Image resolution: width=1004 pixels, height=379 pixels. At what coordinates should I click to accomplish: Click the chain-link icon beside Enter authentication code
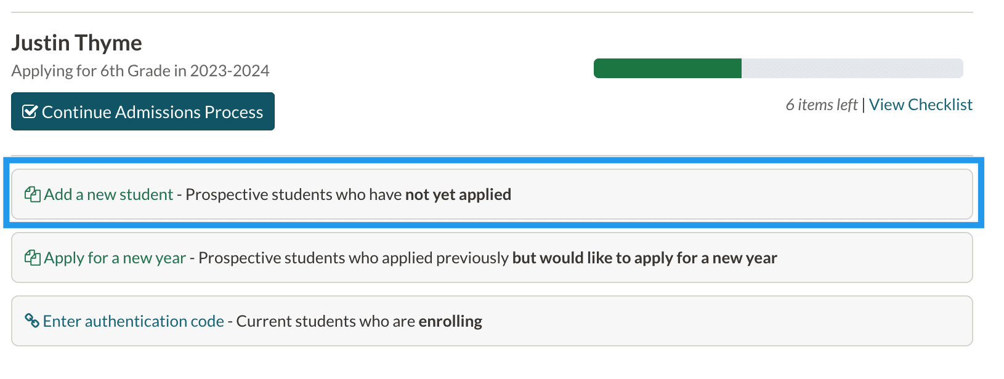coord(32,321)
